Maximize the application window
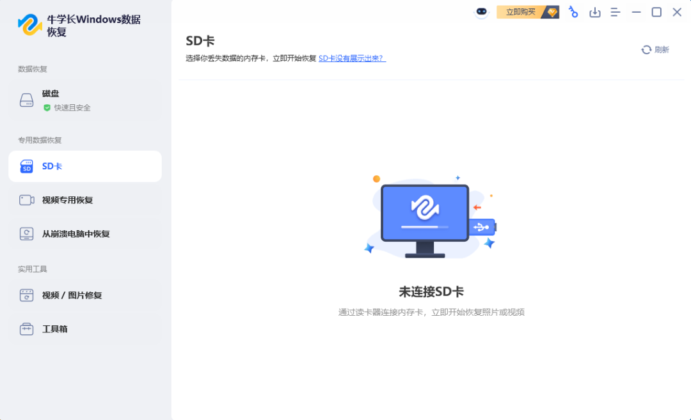 click(656, 12)
